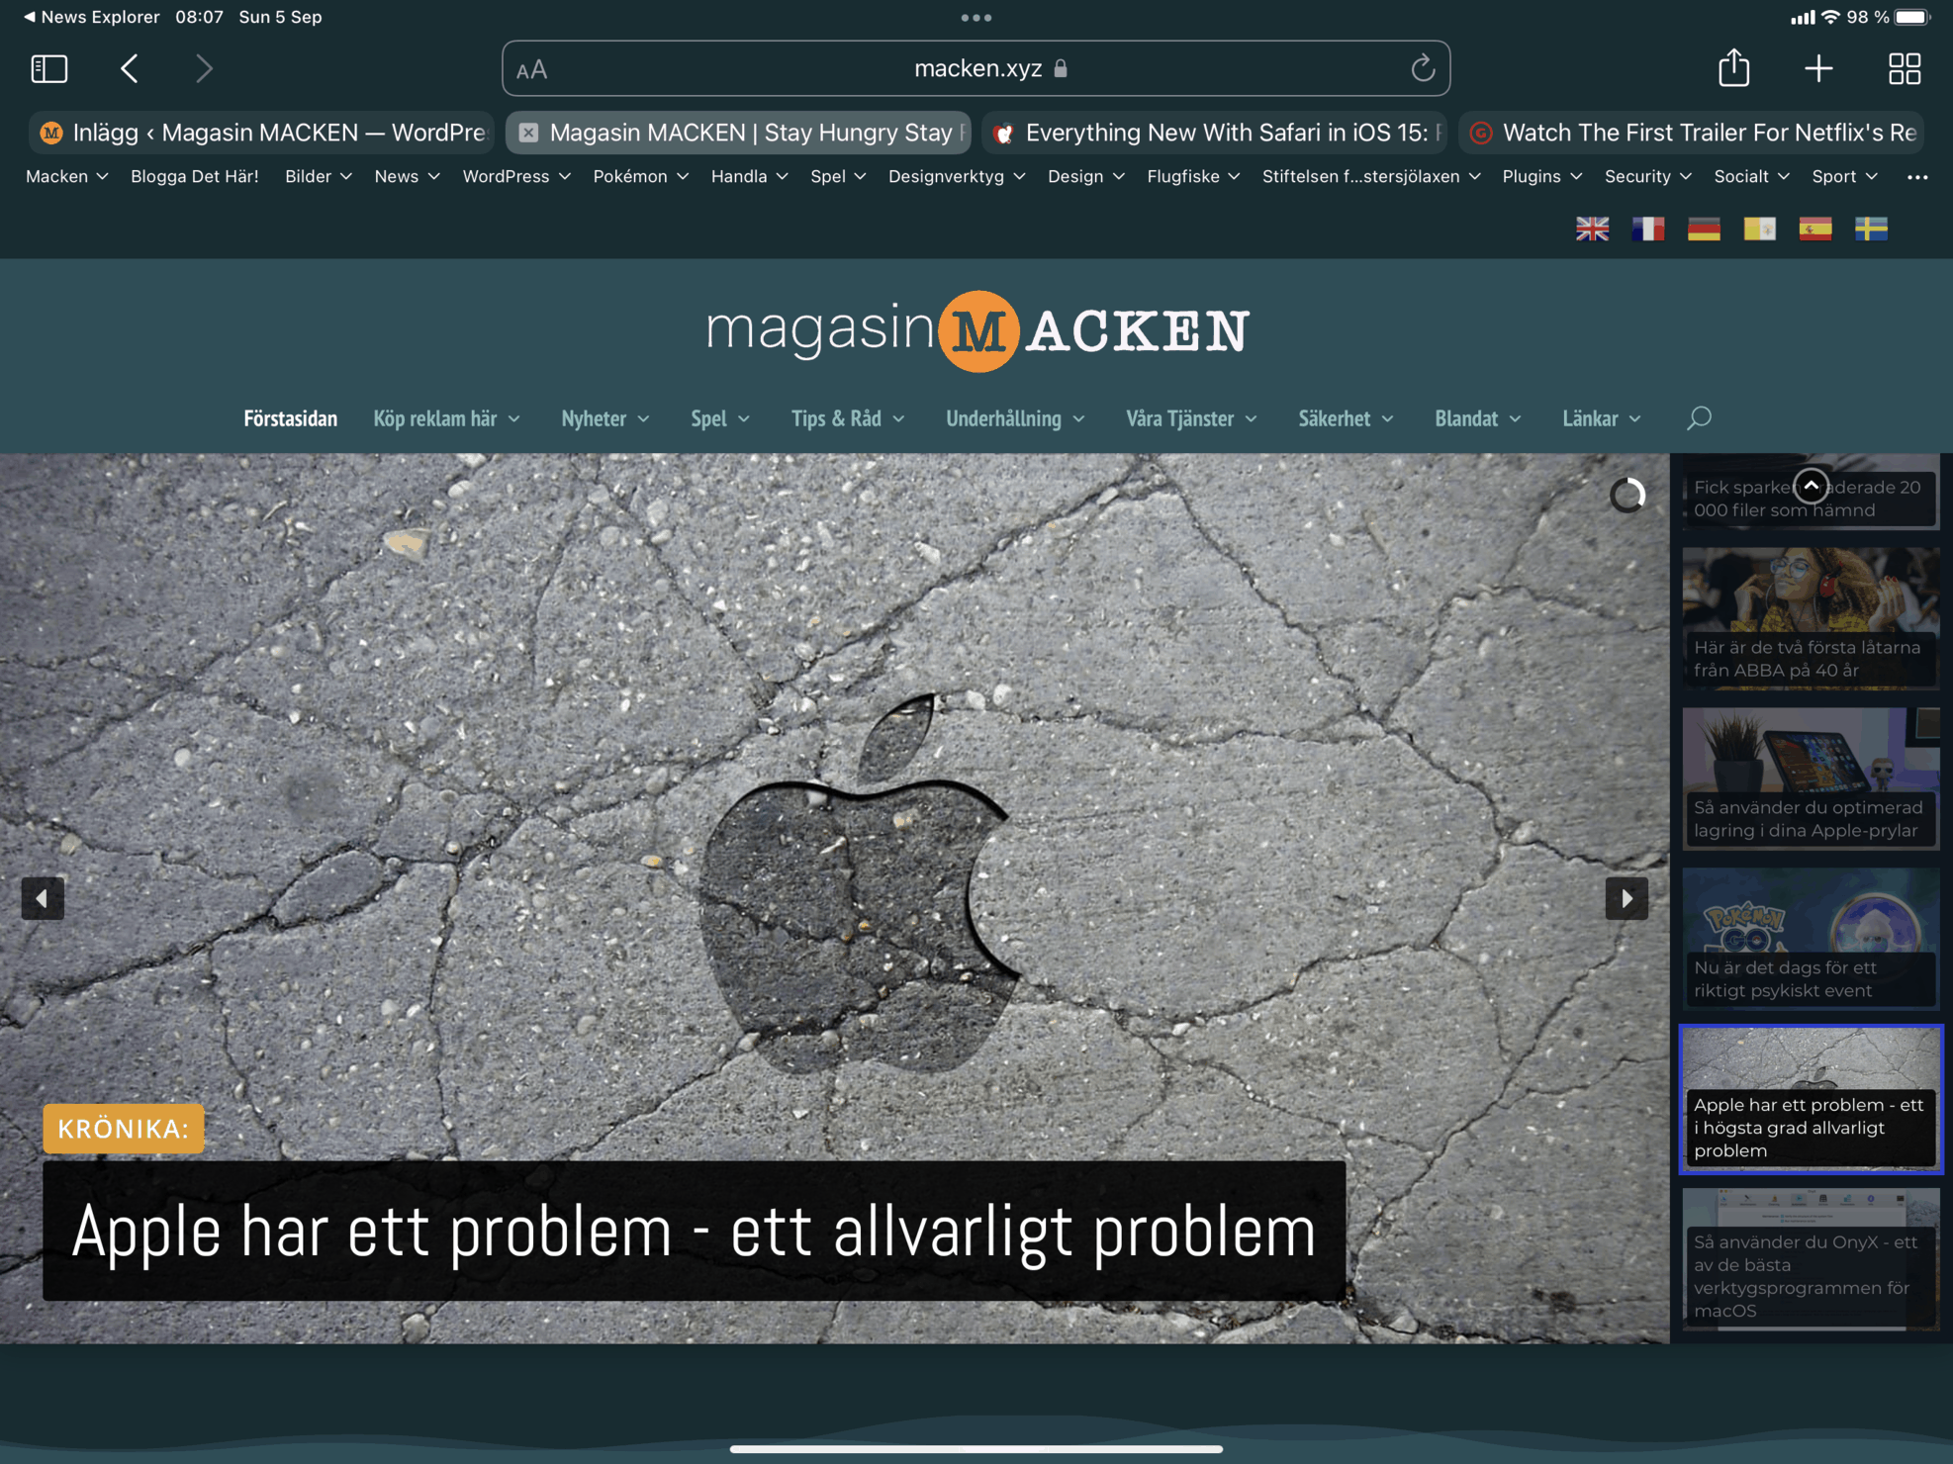Screen dimensions: 1953x1464
Task: Open a new tab with plus icon
Action: click(1818, 68)
